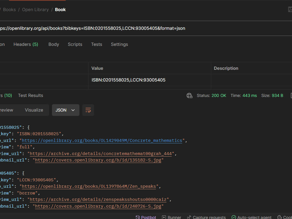The width and height of the screenshot is (292, 219).
Task: Click the "LCCN:93005405" string in the response
Action: point(36,180)
